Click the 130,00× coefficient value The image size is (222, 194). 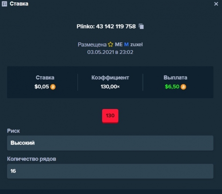point(110,87)
